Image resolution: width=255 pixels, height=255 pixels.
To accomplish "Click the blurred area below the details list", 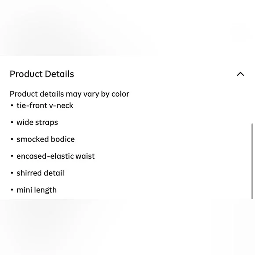I will click(x=127, y=227).
